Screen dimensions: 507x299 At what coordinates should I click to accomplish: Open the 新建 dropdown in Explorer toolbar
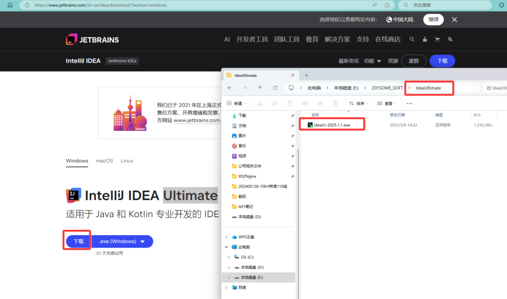coord(236,103)
